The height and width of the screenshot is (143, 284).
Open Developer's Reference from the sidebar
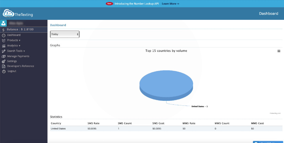(21, 66)
